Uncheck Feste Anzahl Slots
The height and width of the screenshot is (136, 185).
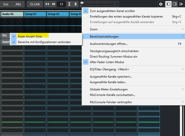coord(46,37)
